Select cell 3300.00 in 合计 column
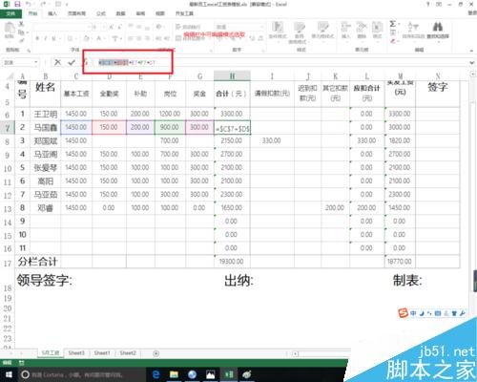 point(232,114)
